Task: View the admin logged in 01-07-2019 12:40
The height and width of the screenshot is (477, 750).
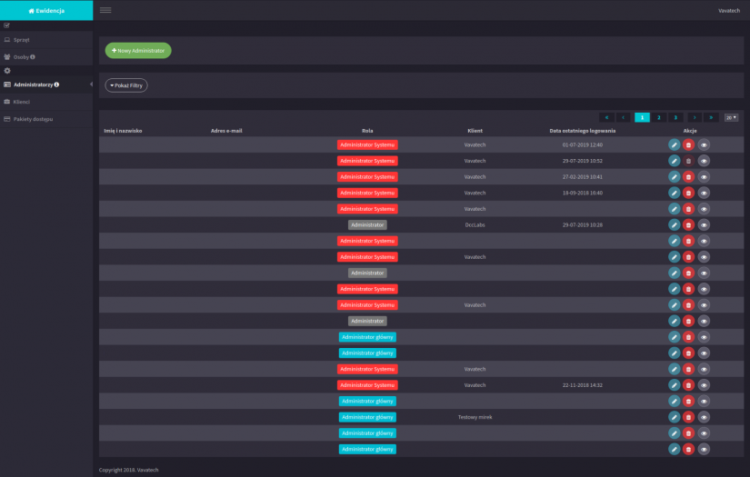Action: pyautogui.click(x=704, y=144)
